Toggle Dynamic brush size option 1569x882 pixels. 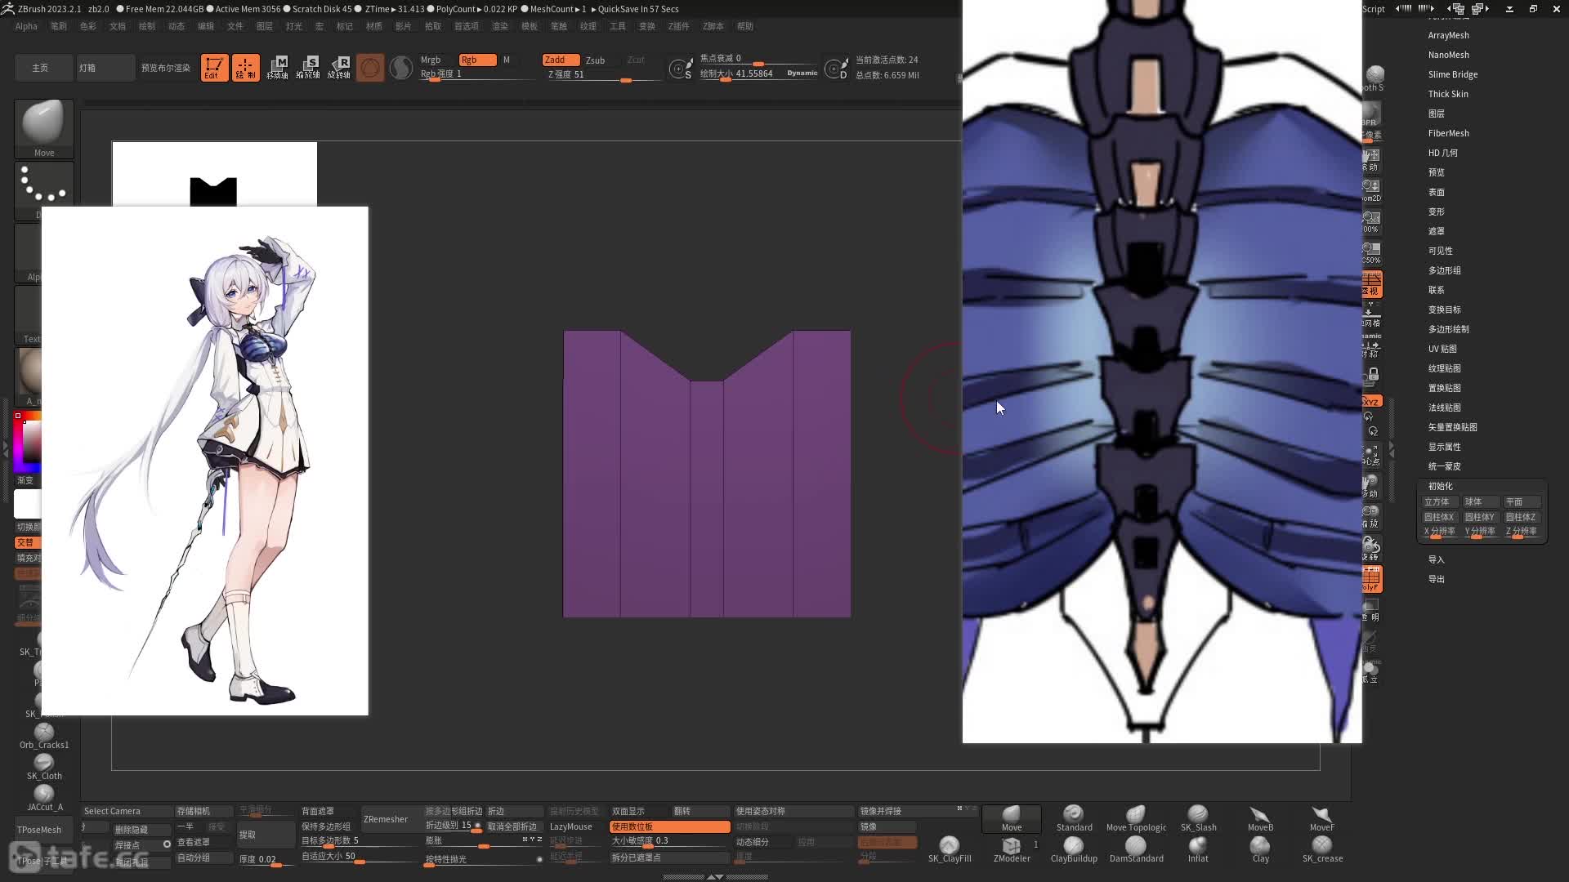[802, 73]
